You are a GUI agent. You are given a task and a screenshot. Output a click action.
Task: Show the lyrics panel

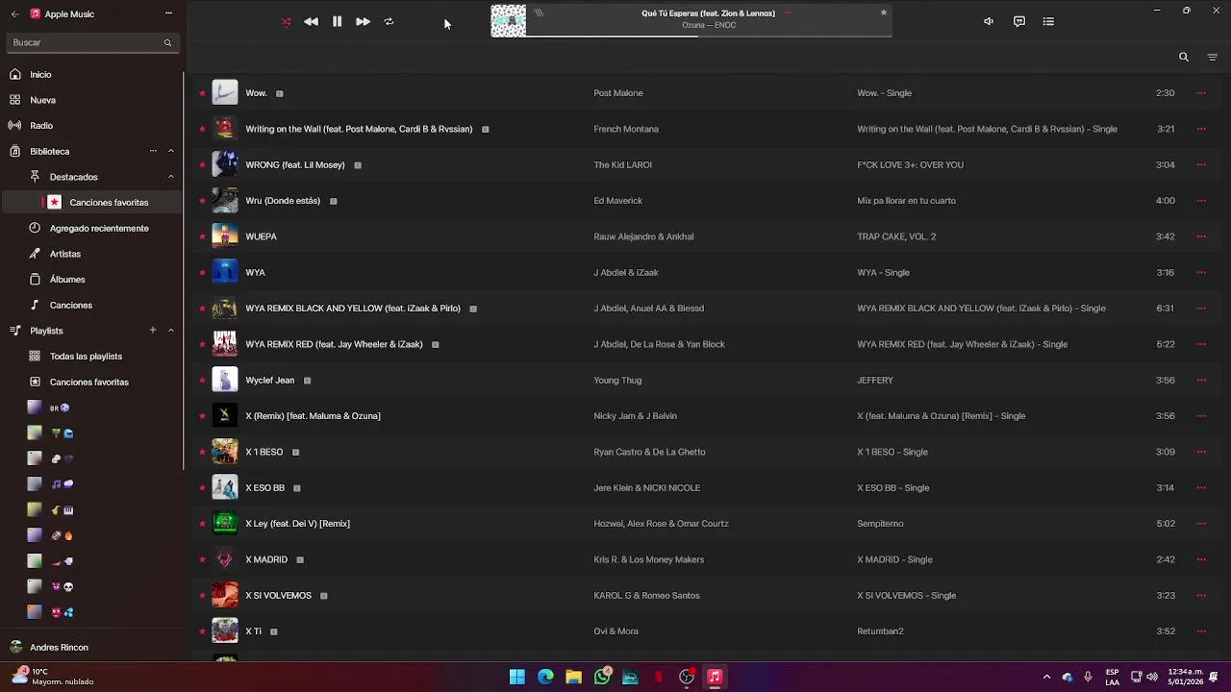pos(1019,21)
